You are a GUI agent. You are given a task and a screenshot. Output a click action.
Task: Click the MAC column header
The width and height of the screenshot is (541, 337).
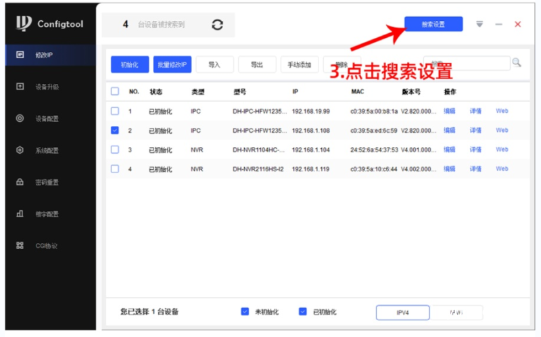pos(358,91)
